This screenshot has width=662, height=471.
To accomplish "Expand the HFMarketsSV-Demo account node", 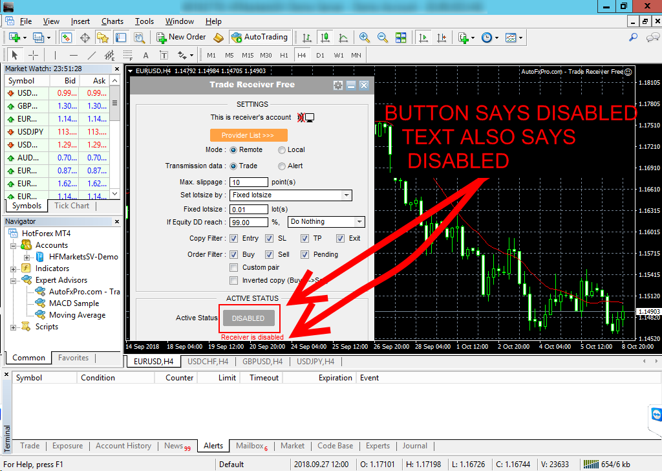I will click(27, 257).
